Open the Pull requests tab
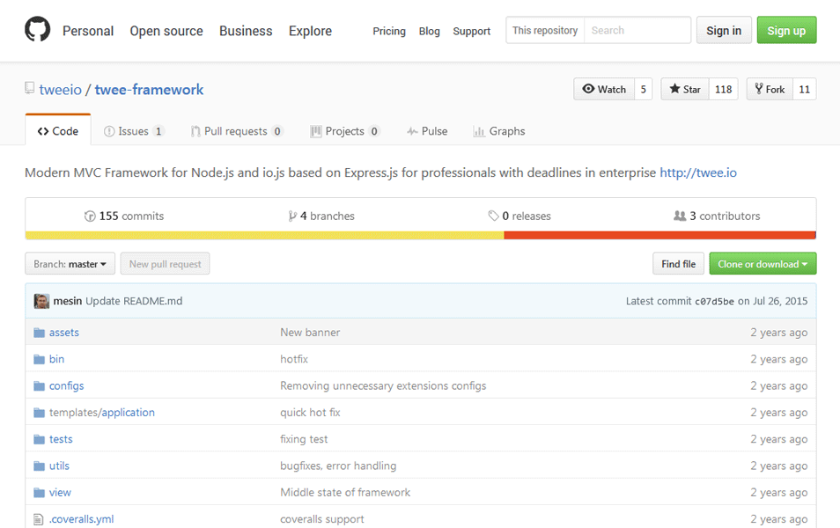 pos(237,131)
